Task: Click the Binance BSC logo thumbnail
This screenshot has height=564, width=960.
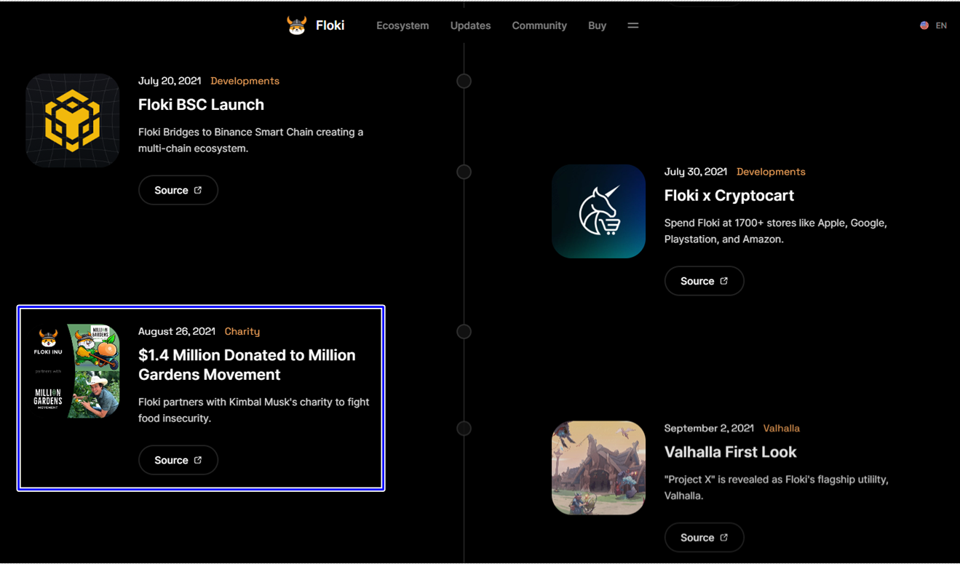Action: [x=73, y=121]
